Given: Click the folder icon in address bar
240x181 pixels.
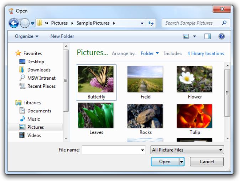Looking at the screenshot, I should [x=40, y=23].
